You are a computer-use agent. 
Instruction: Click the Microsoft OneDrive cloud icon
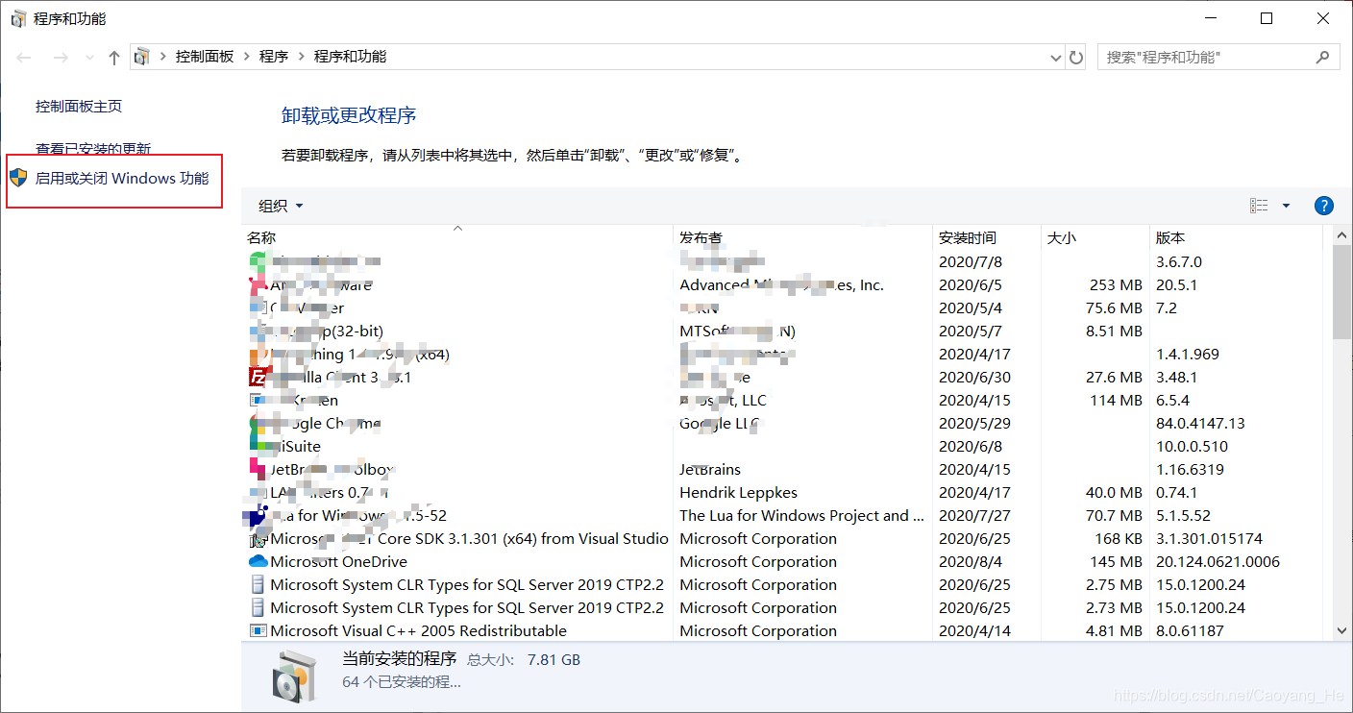pyautogui.click(x=258, y=561)
